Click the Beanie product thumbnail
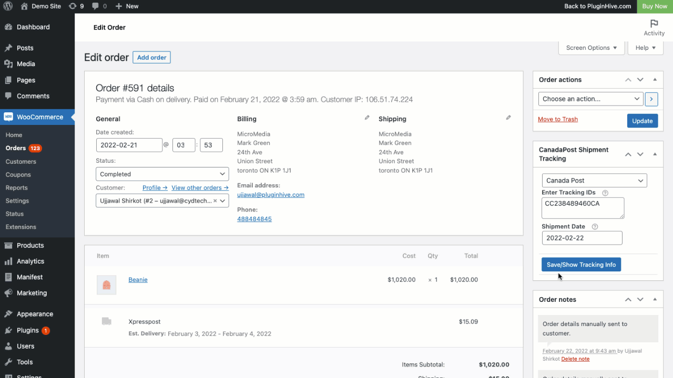The image size is (673, 378). [106, 285]
